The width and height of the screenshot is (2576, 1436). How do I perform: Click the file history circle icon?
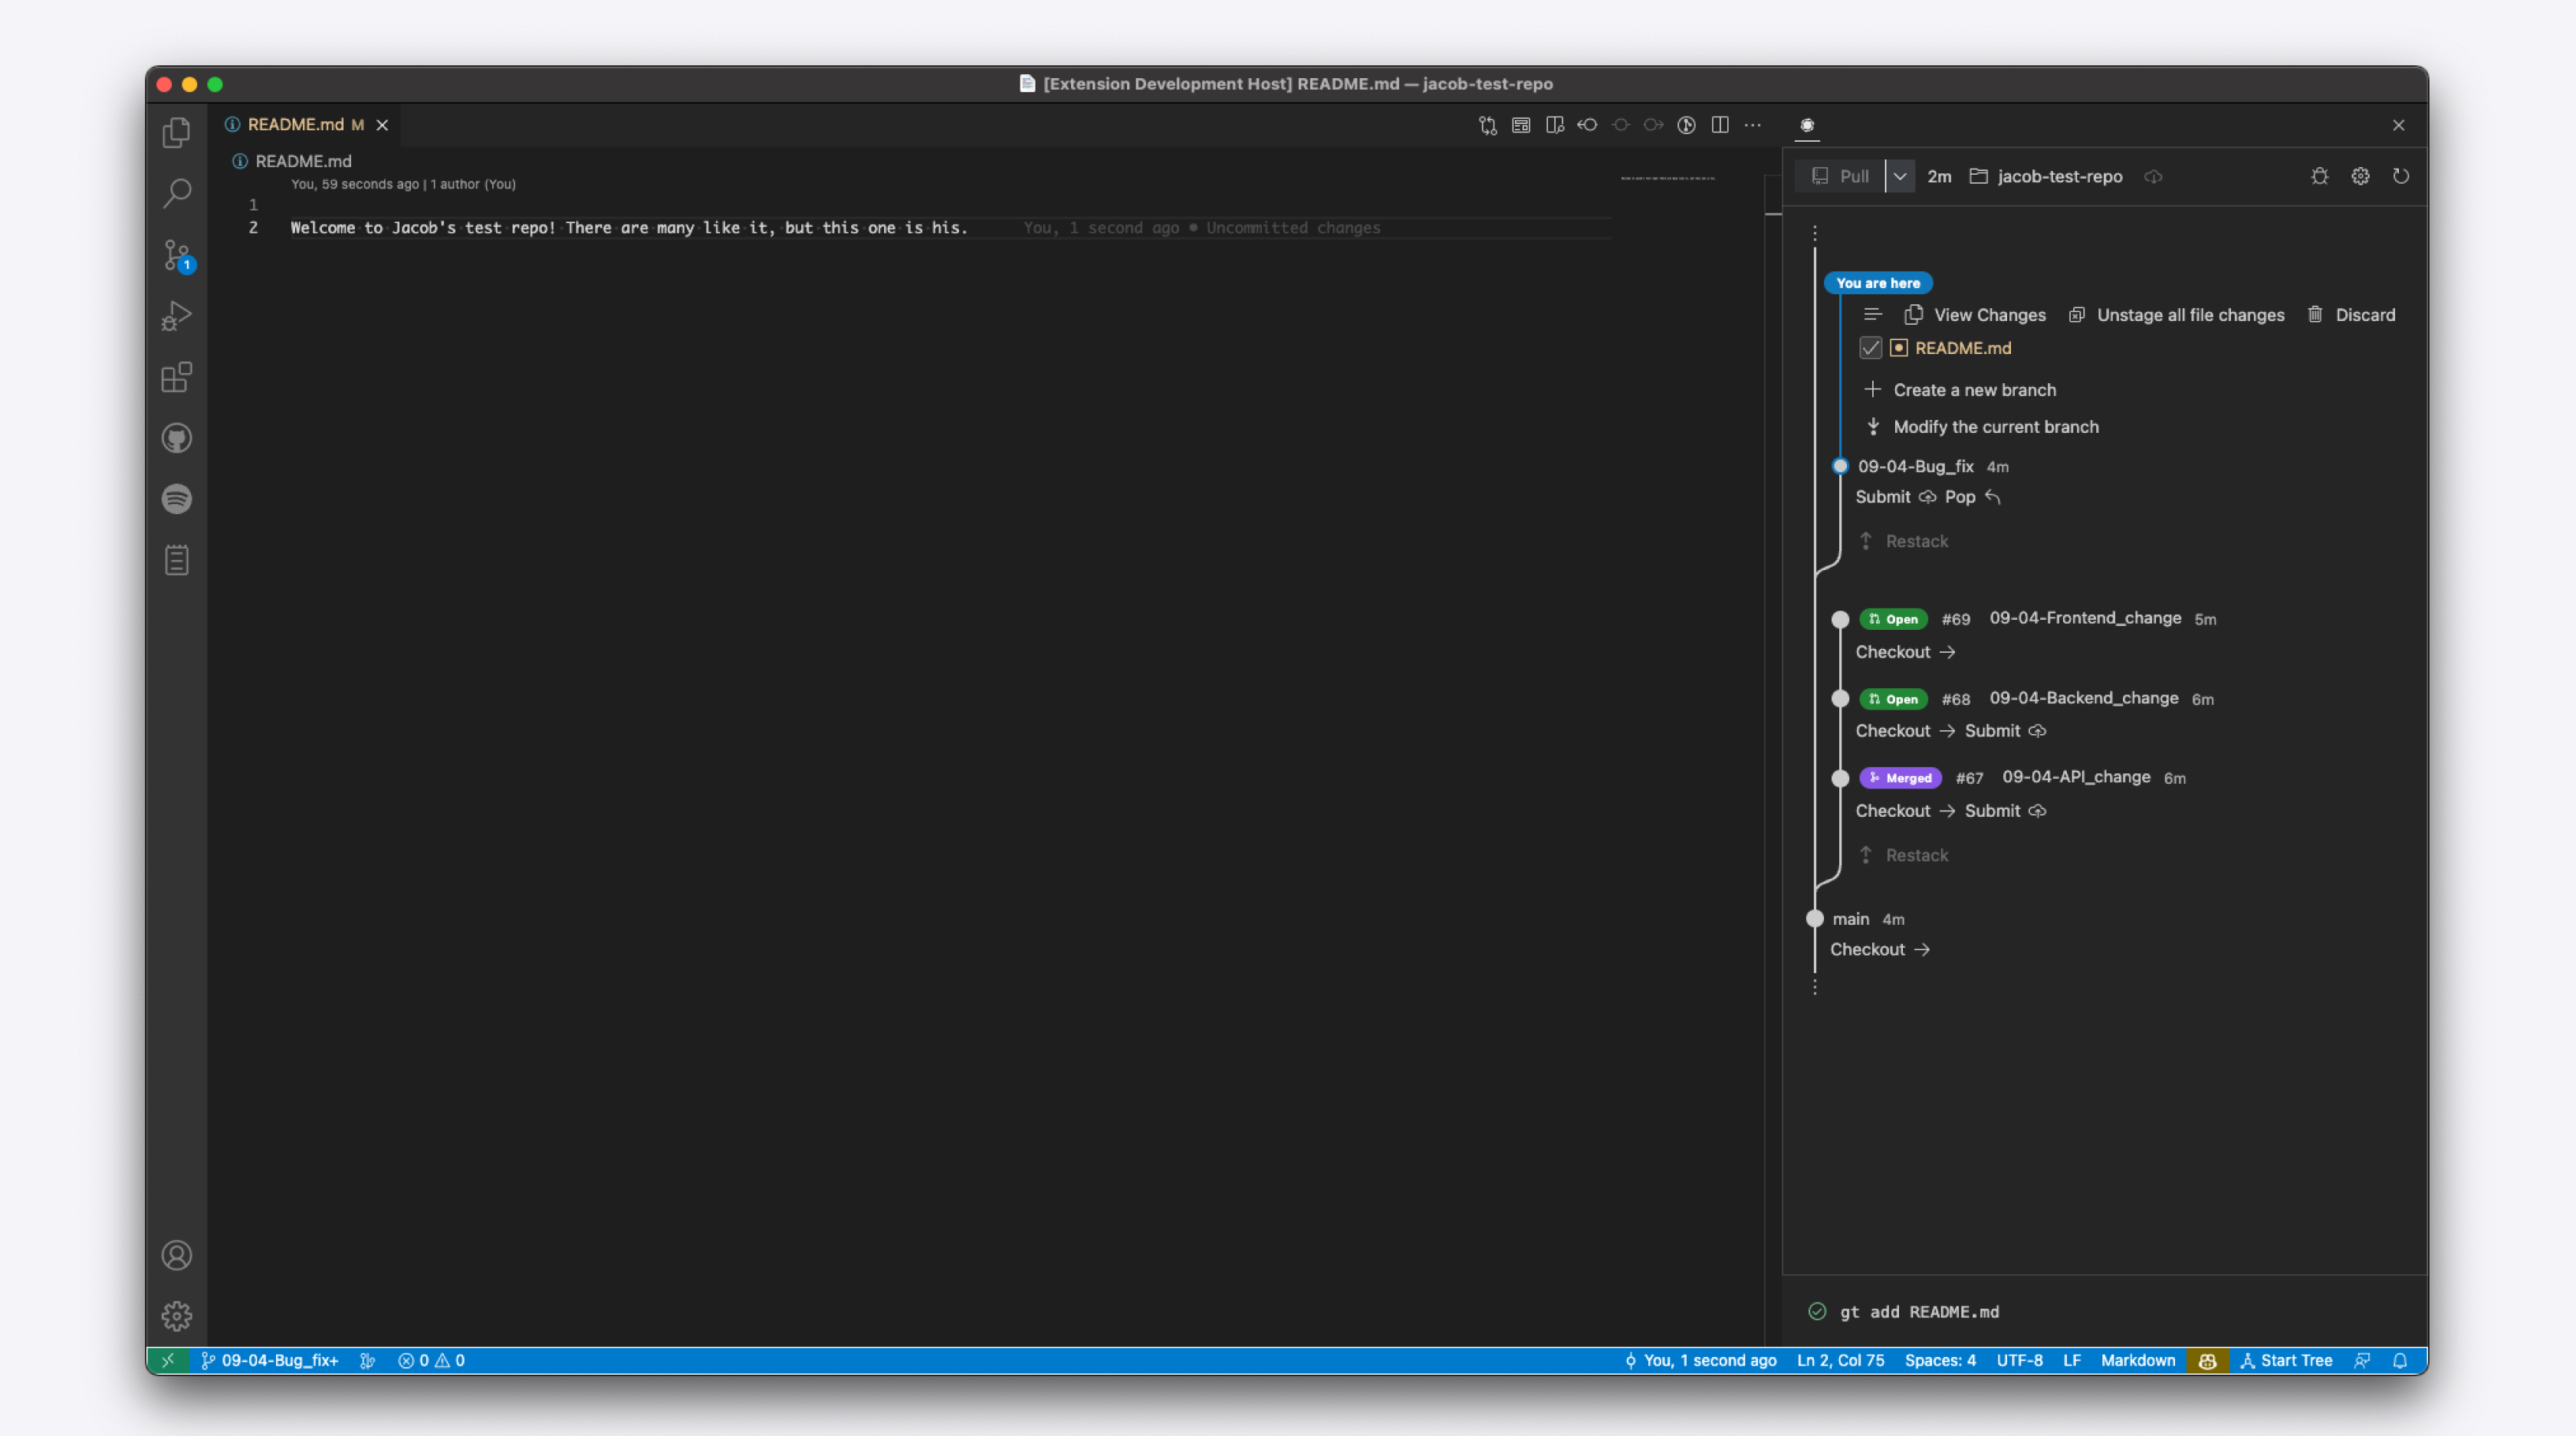(x=1686, y=125)
